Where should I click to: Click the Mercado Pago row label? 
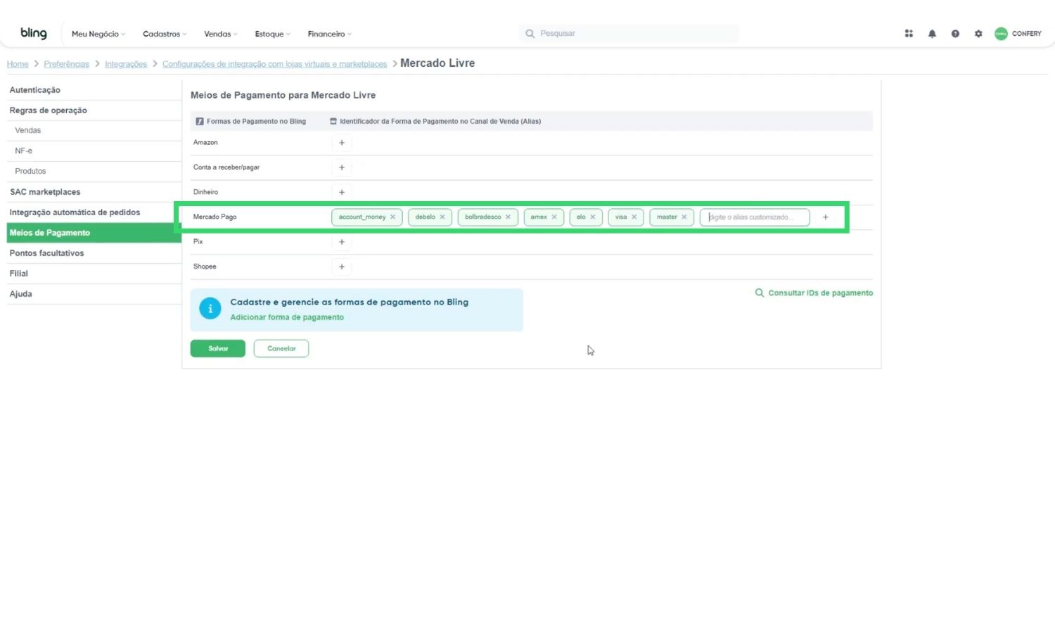pos(215,217)
